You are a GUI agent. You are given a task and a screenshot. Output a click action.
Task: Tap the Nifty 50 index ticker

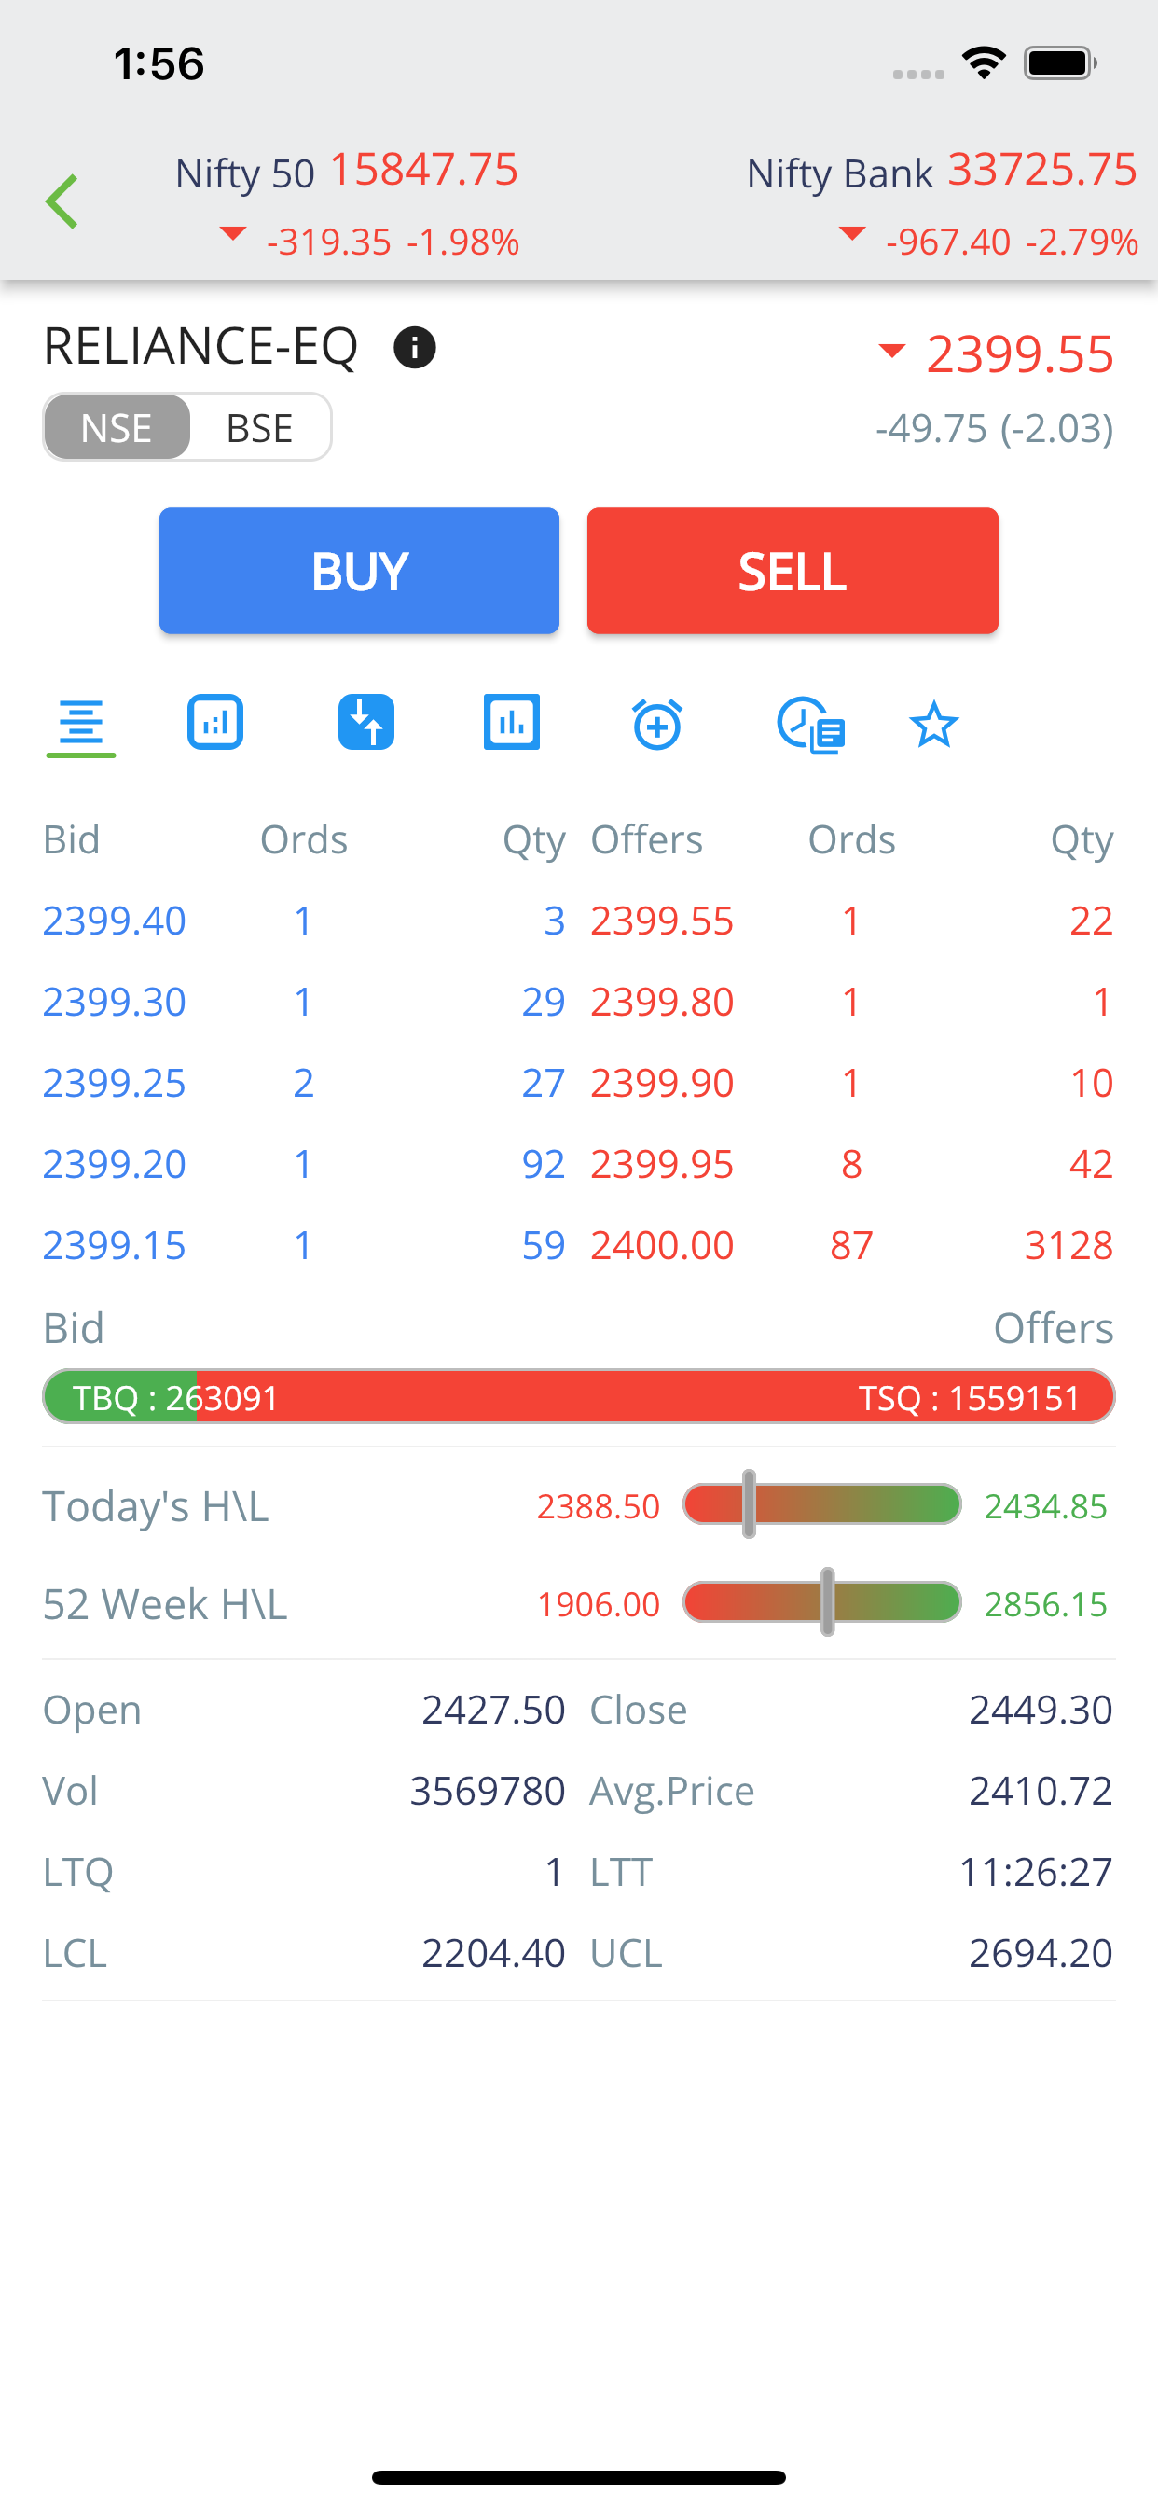pos(347,202)
